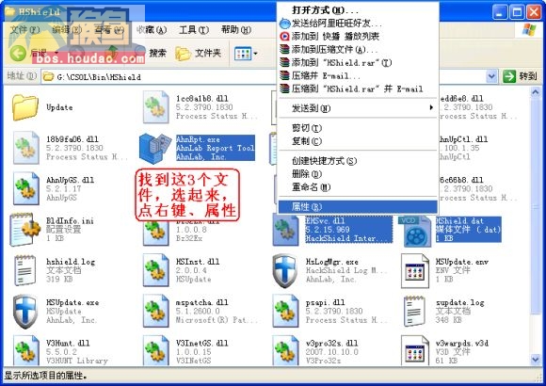Select the HSUpdate.env file icon
This screenshot has width=546, height=386.
point(415,271)
